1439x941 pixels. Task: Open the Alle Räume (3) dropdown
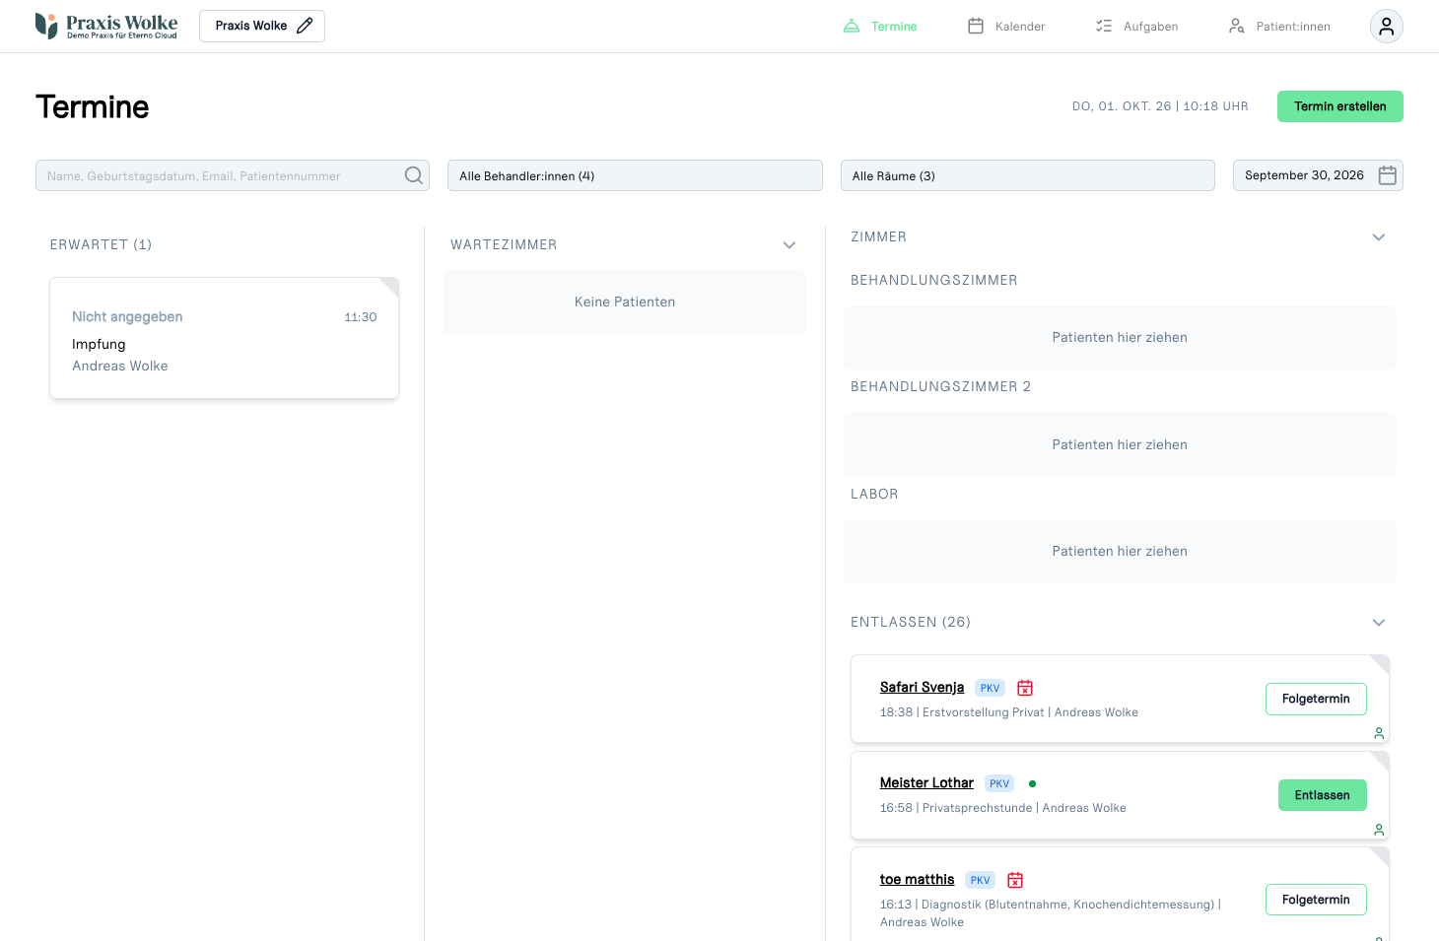pos(1027,175)
